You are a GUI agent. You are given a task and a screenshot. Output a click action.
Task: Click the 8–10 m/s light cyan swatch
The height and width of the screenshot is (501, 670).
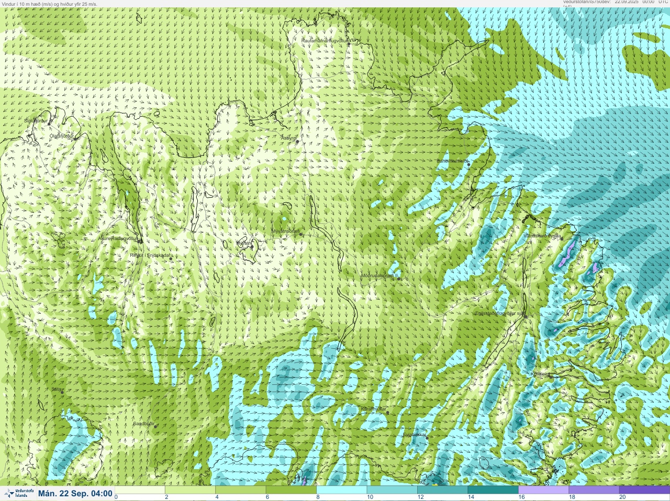point(342,490)
